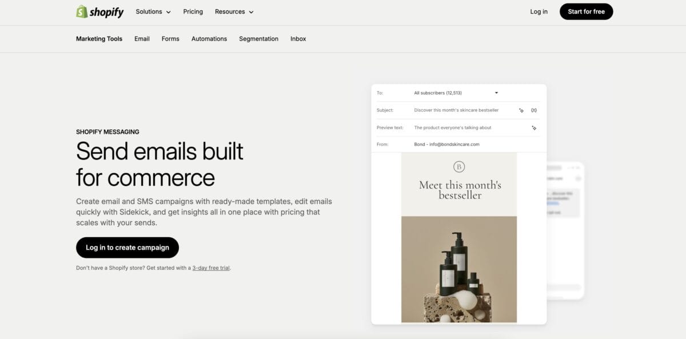Open the Pricing page
The height and width of the screenshot is (339, 686).
click(193, 11)
